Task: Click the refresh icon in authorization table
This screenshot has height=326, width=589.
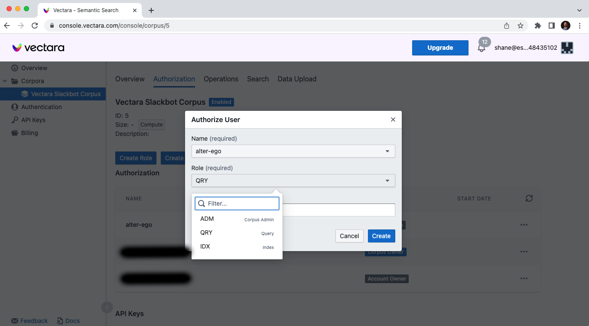Action: 529,198
